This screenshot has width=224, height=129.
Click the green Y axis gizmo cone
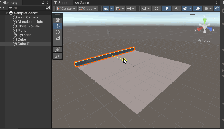[204, 21]
